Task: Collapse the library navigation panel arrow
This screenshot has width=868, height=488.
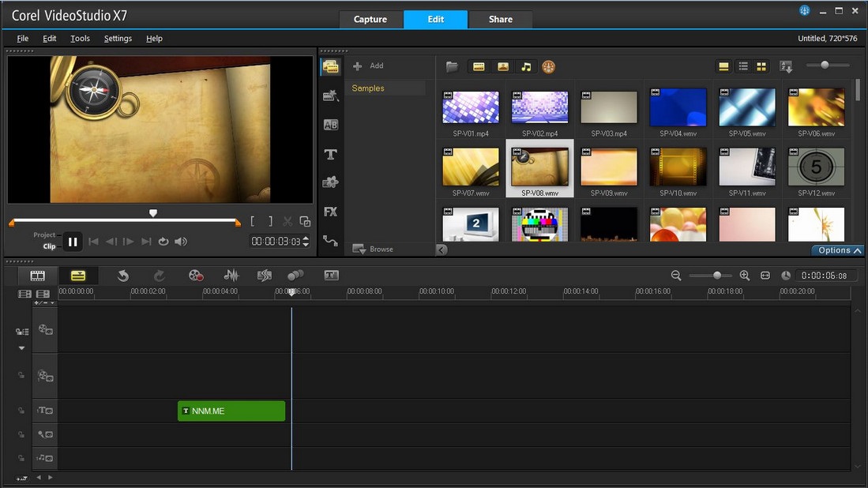Action: click(442, 250)
